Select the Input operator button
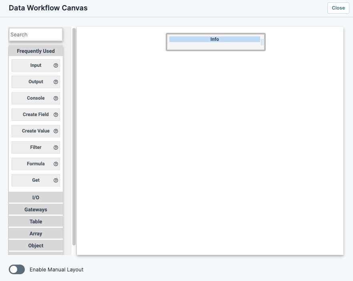This screenshot has width=353, height=281. click(36, 65)
